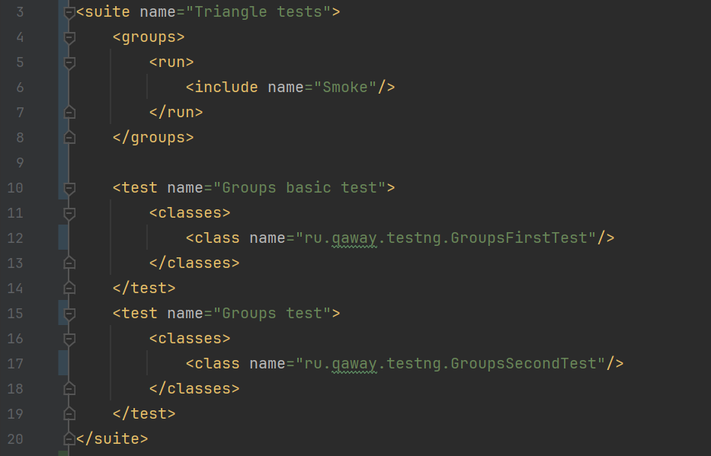Collapse the groups tag fold marker on line 4

[69, 38]
